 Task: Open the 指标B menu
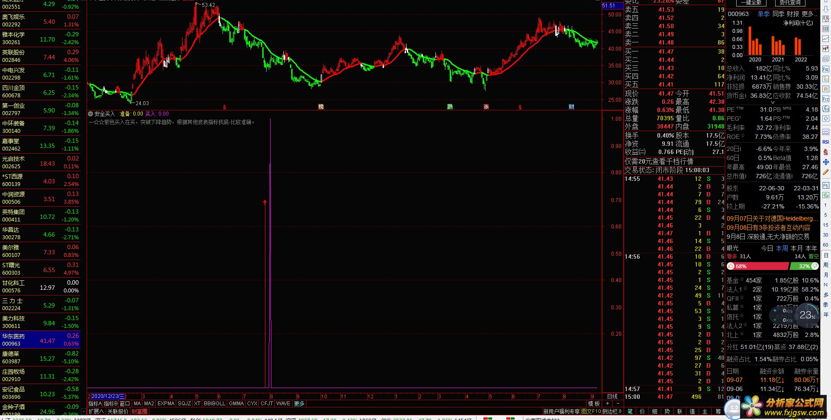click(111, 404)
